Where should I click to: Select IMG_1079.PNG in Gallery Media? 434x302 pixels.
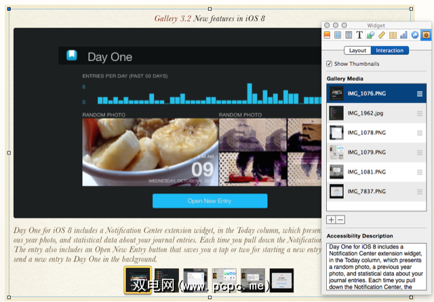click(x=376, y=153)
